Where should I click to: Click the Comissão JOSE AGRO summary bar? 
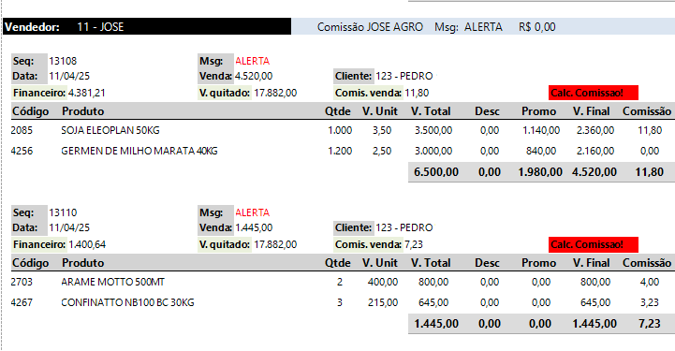(483, 26)
